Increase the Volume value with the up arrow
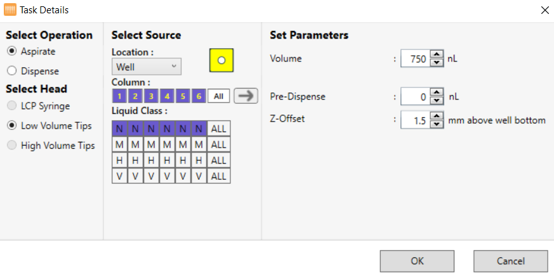554x278 pixels. point(437,55)
